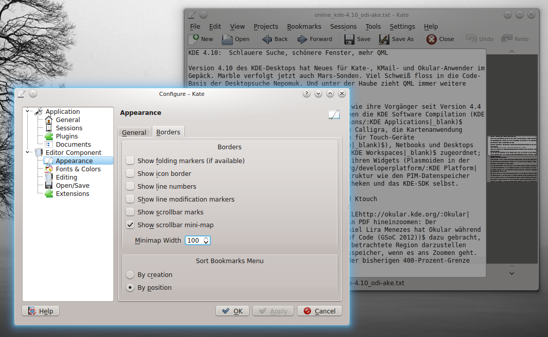Click the Save floppy disk icon
Image resolution: width=548 pixels, height=337 pixels.
click(349, 39)
